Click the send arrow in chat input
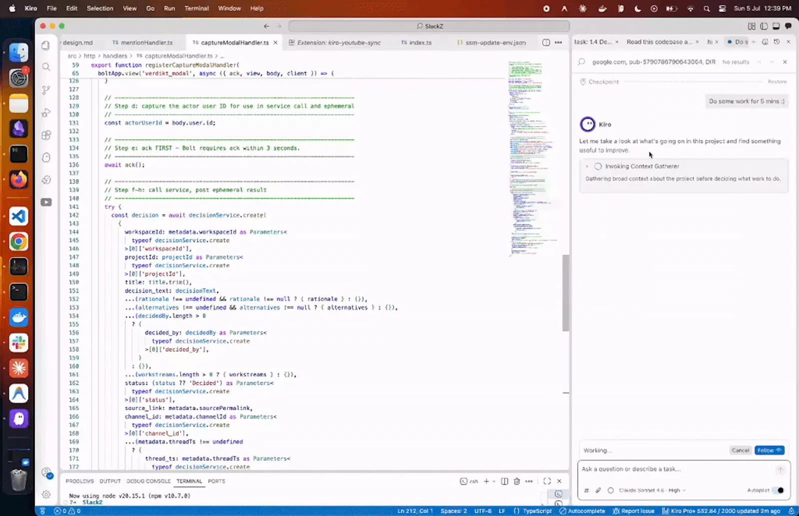Screen dimensions: 799x516 pos(781,470)
